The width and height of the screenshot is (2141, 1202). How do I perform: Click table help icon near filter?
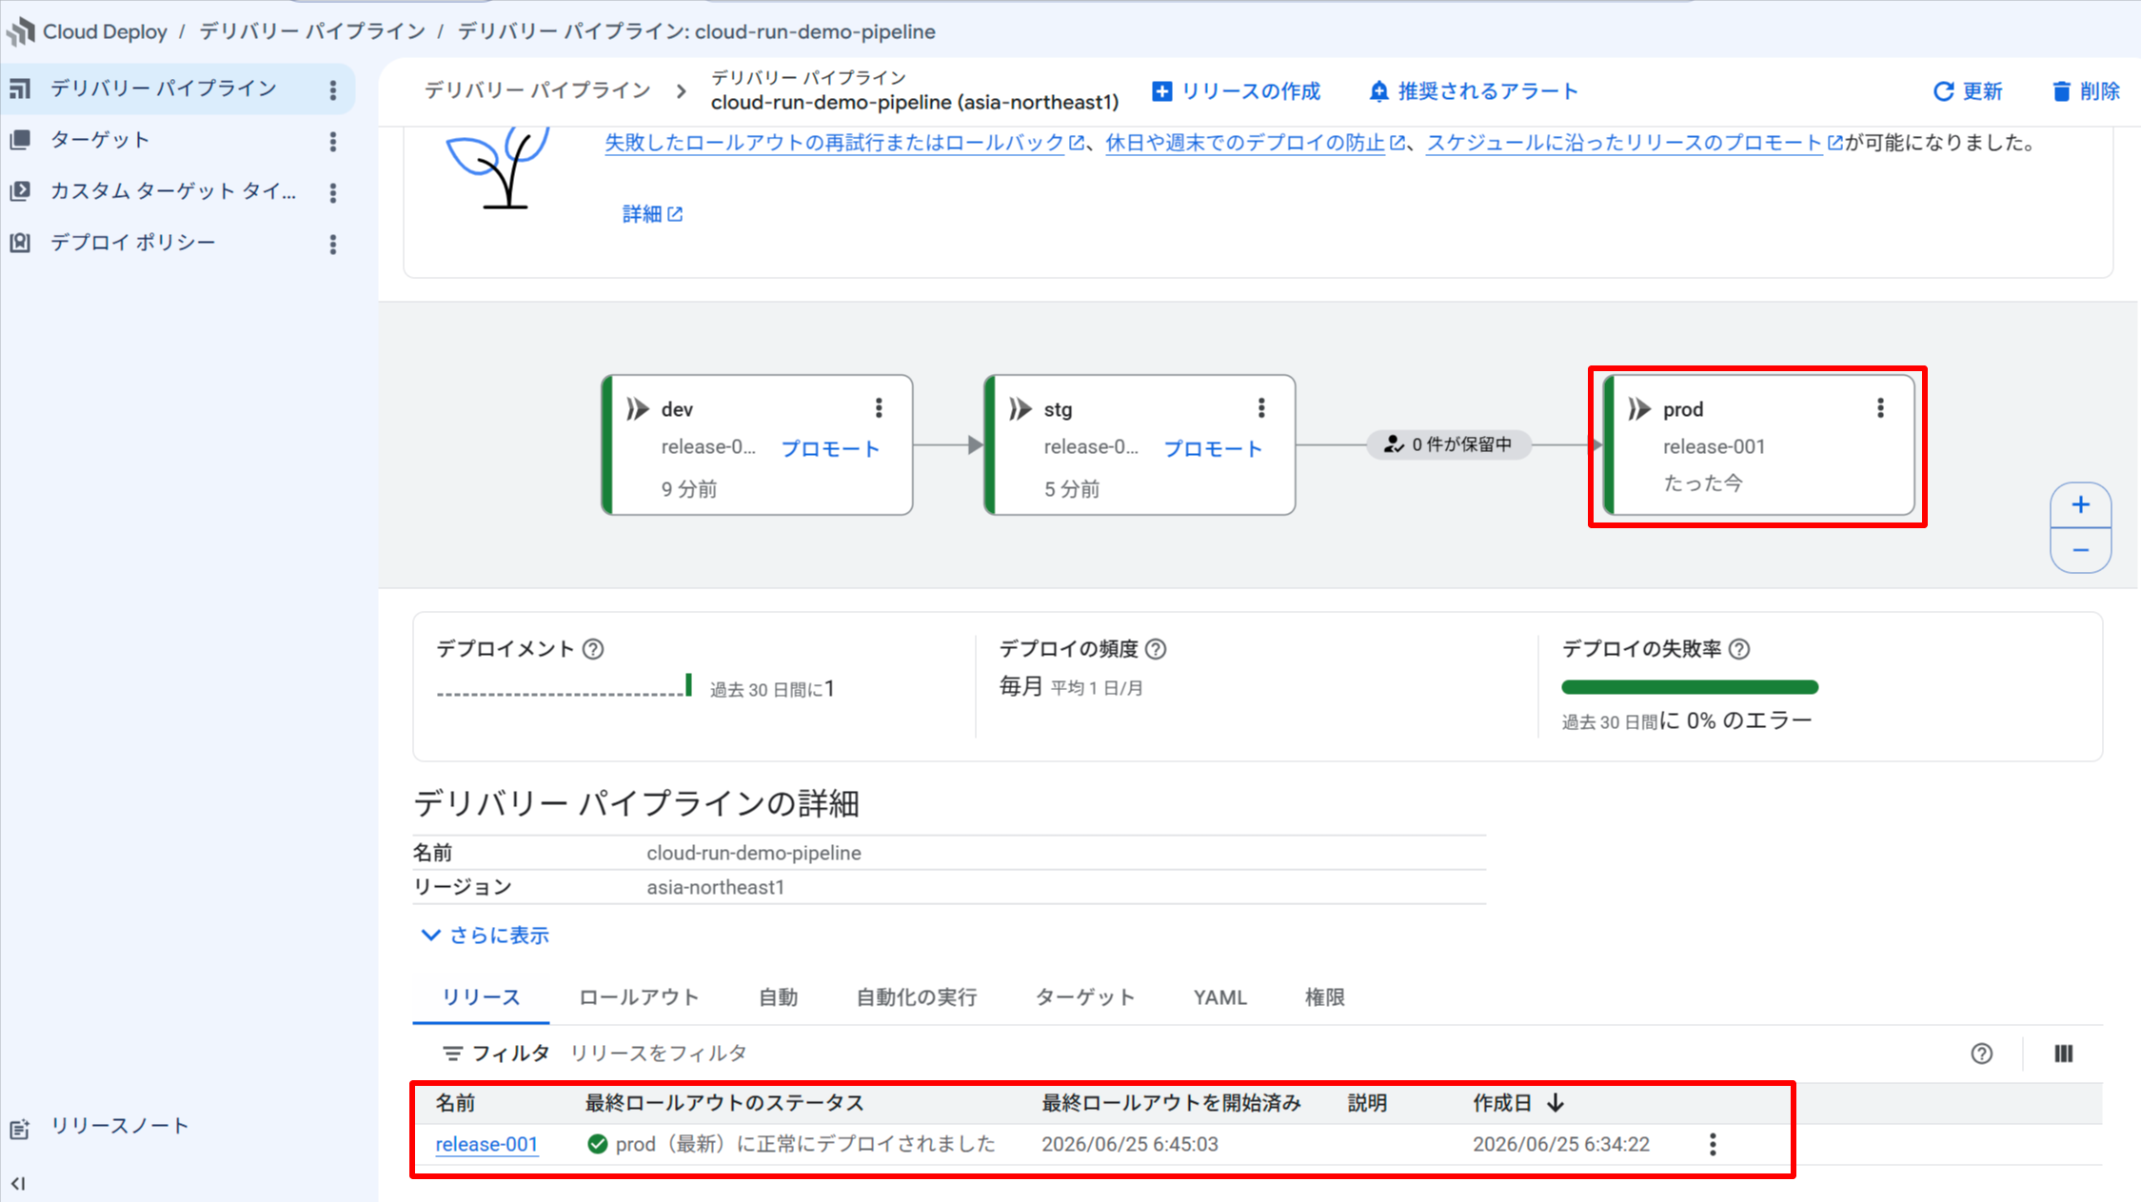(x=1982, y=1054)
